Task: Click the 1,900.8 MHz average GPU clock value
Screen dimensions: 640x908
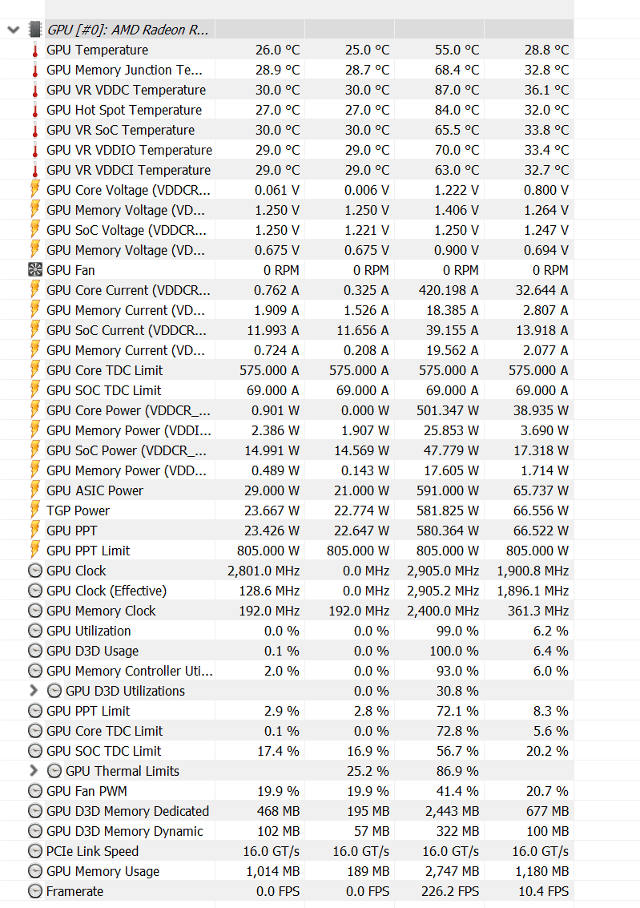Action: click(x=533, y=571)
